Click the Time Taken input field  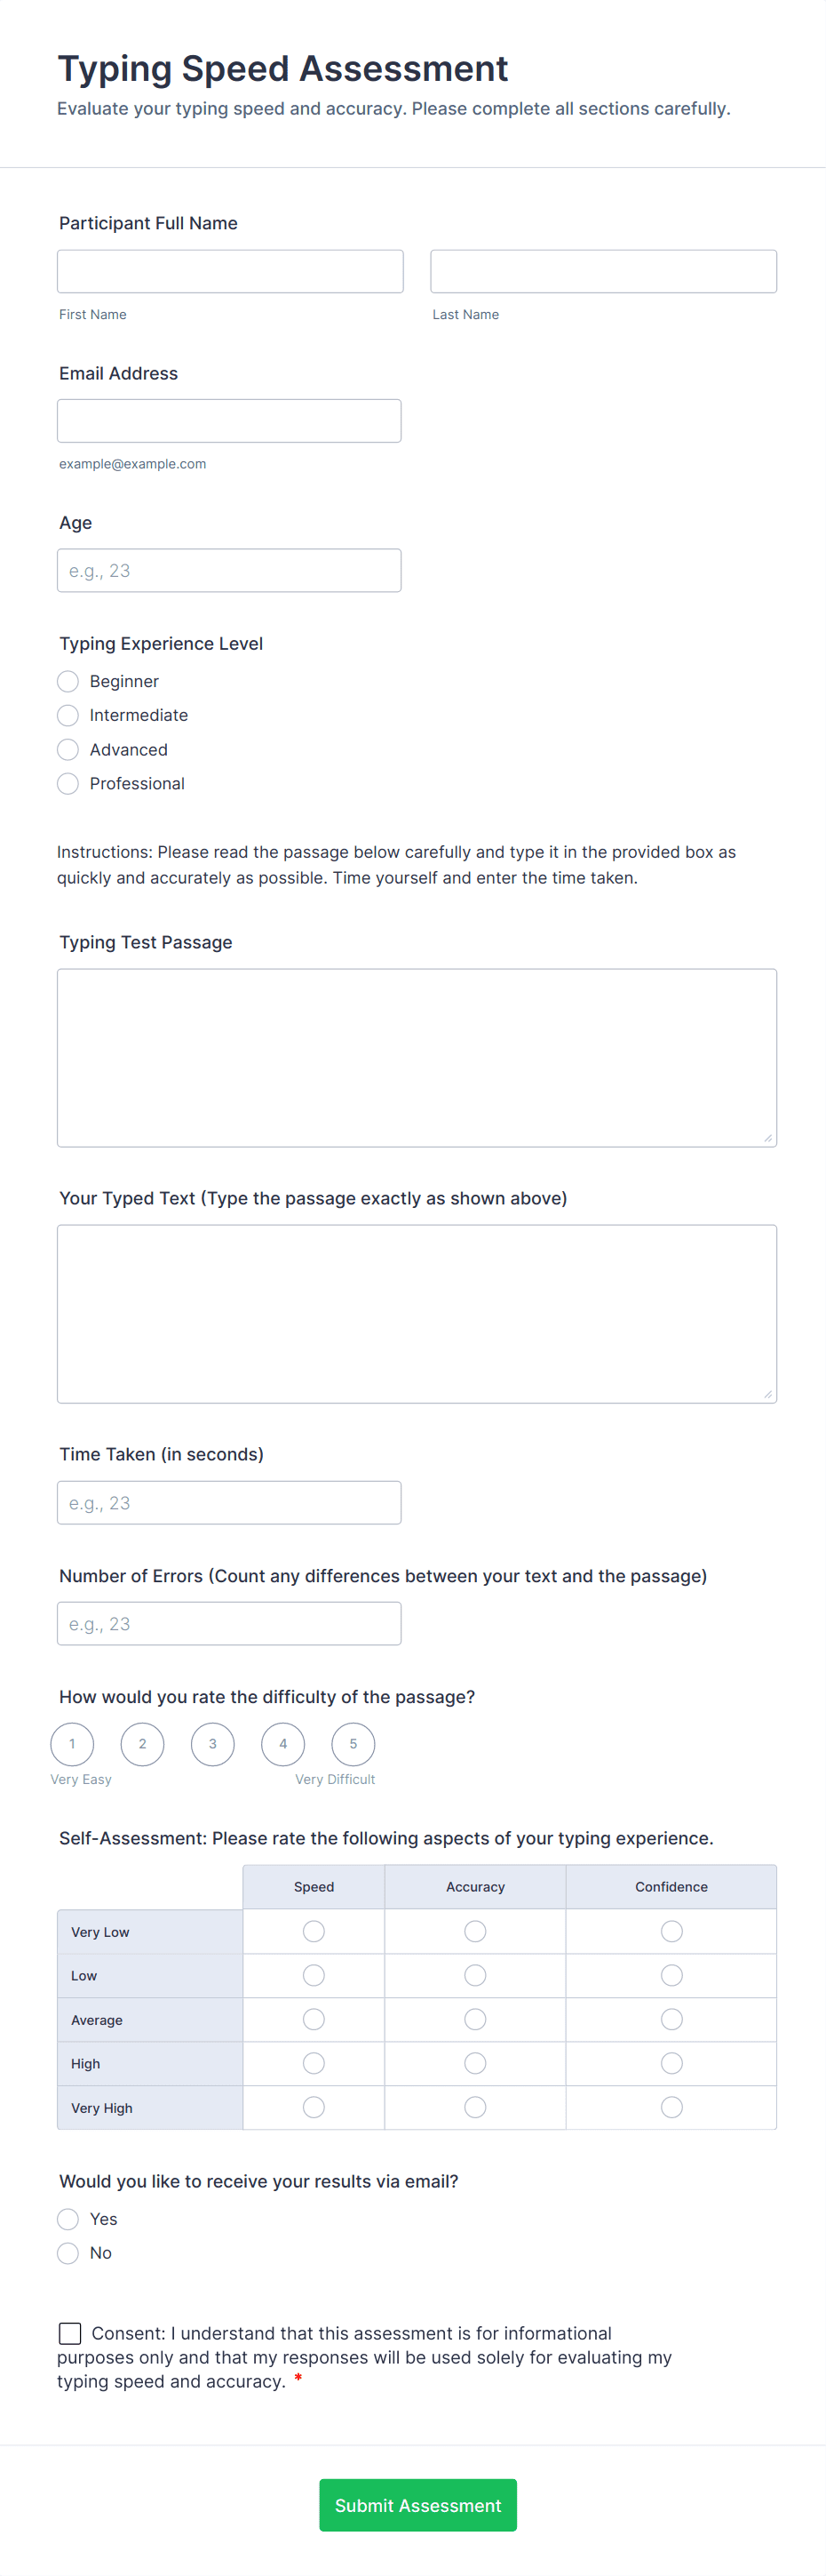(x=229, y=1502)
